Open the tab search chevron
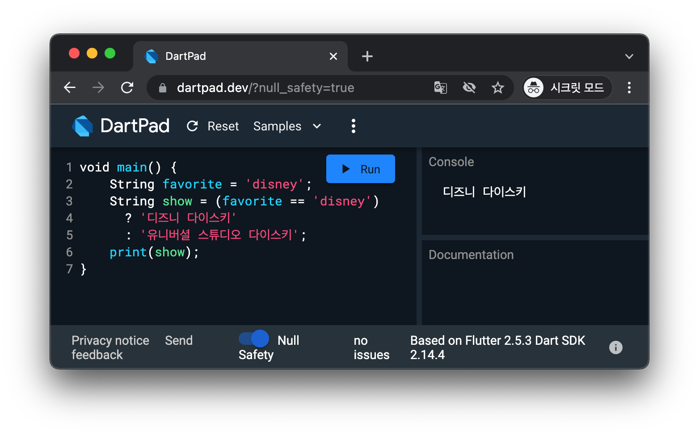699x435 pixels. 629,57
